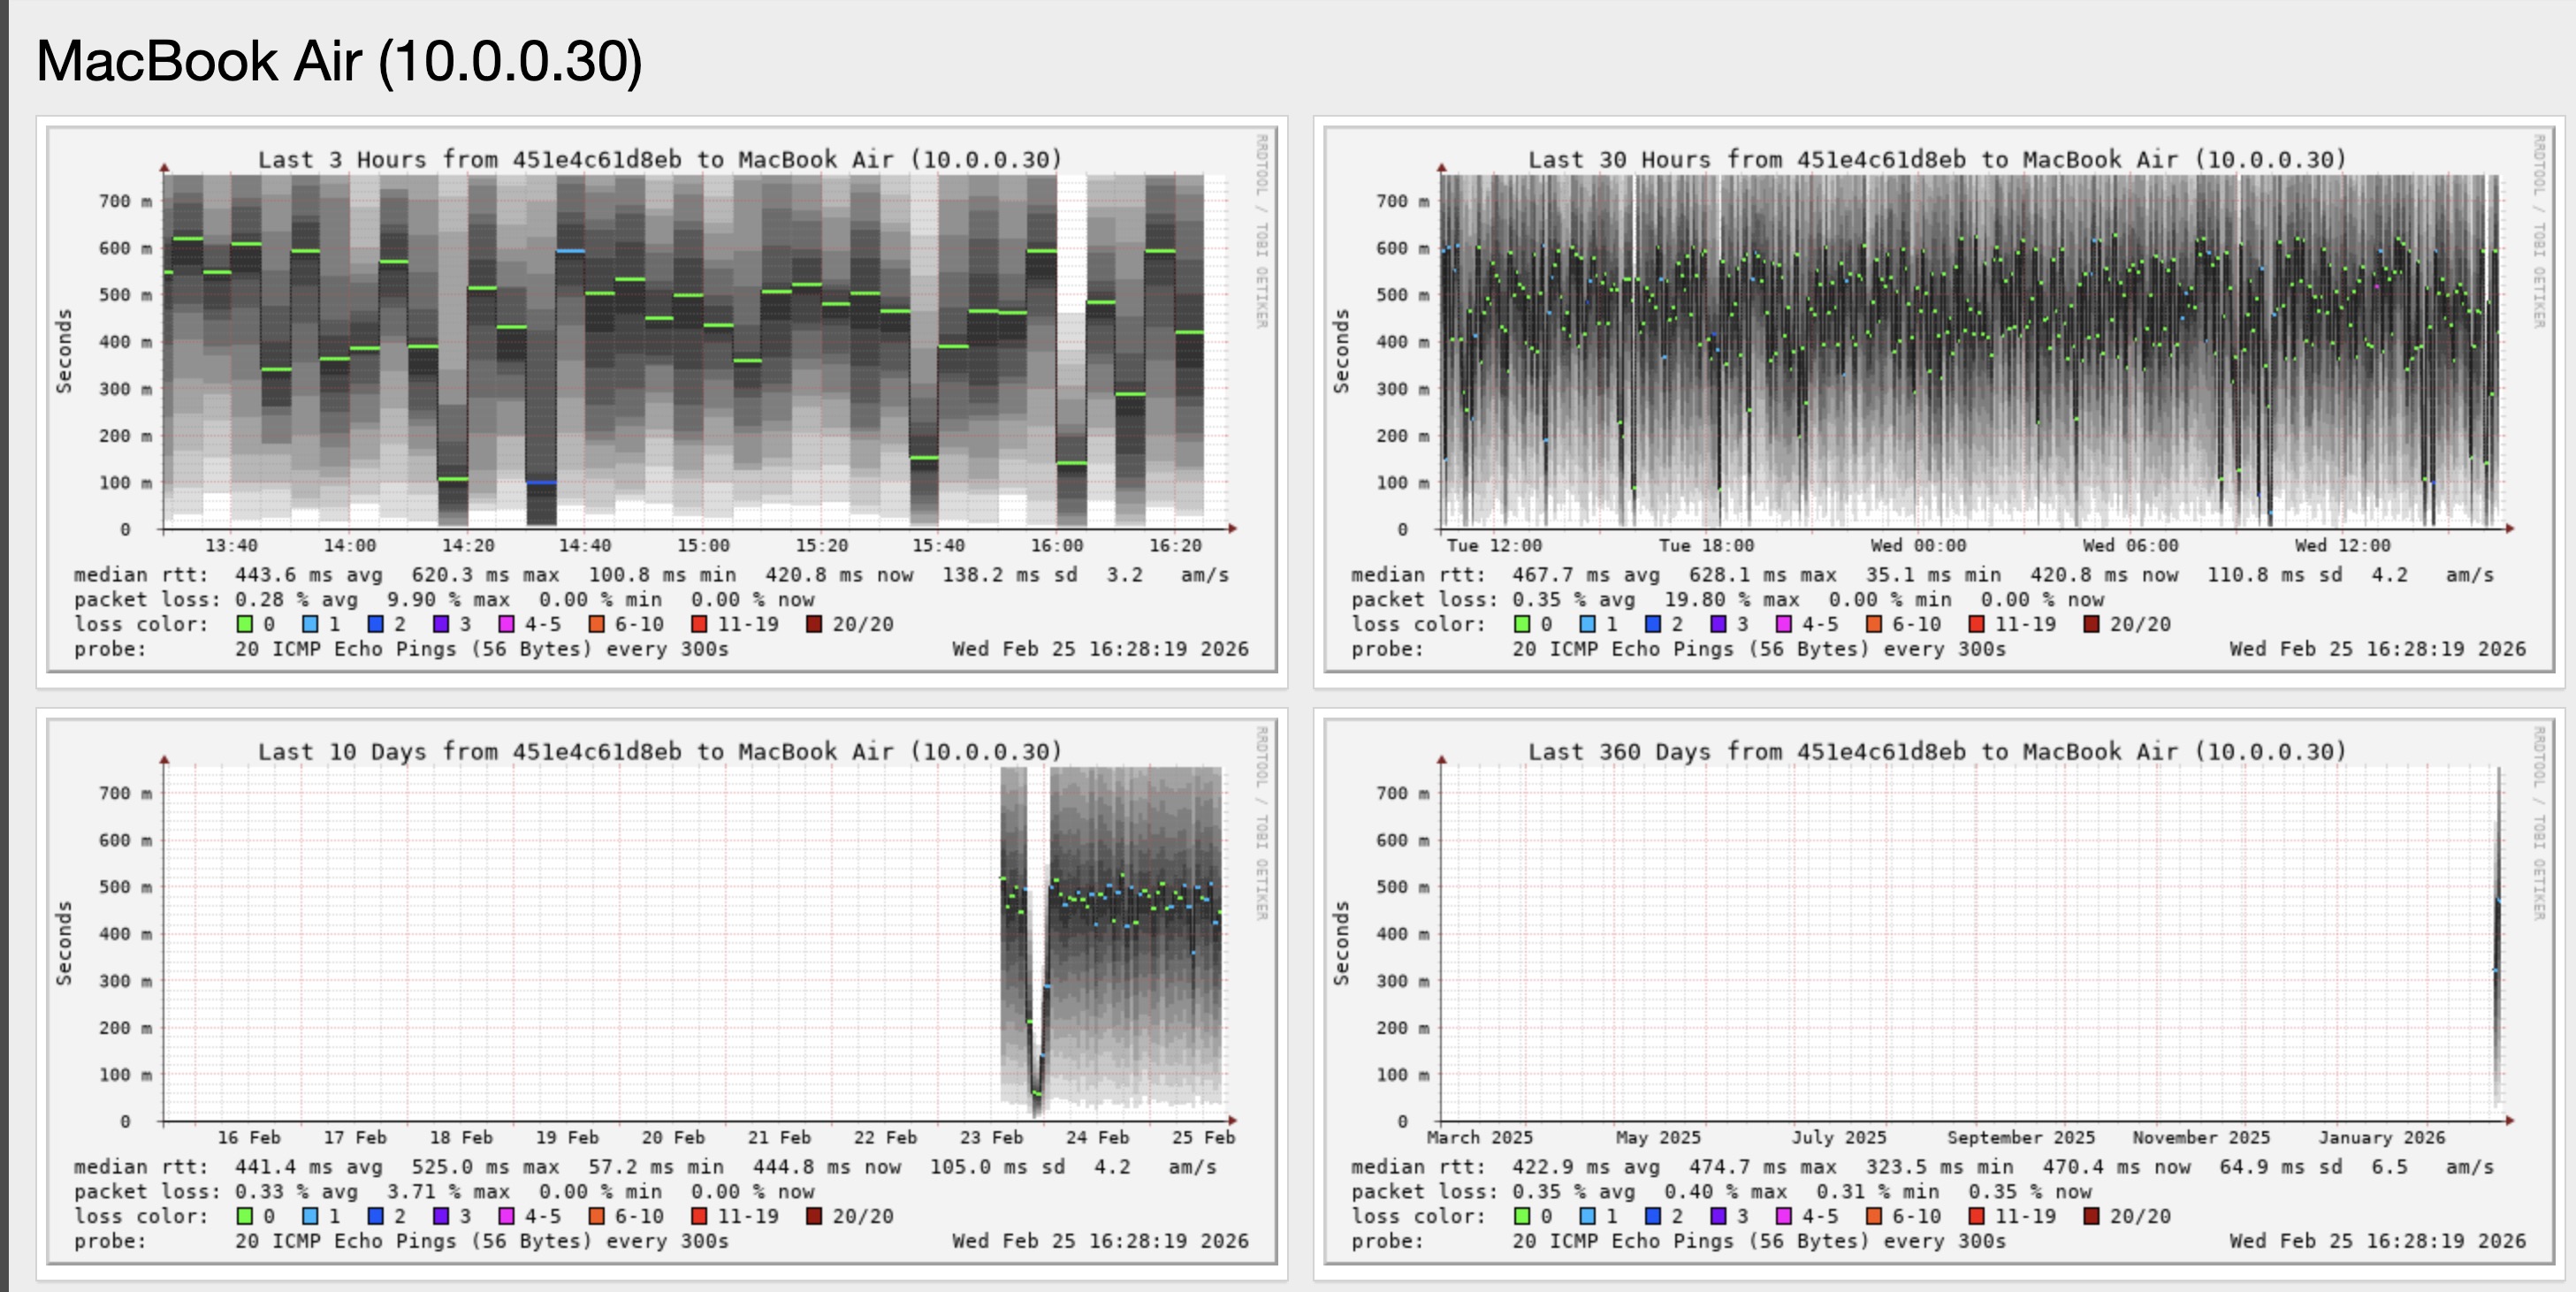Click green loss color 0 swatch in 3 Hours graph
The height and width of the screenshot is (1292, 2576).
244,624
